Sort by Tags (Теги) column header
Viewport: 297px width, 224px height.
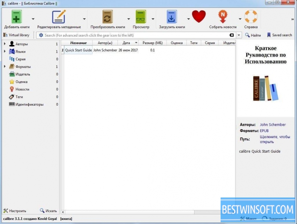point(193,43)
